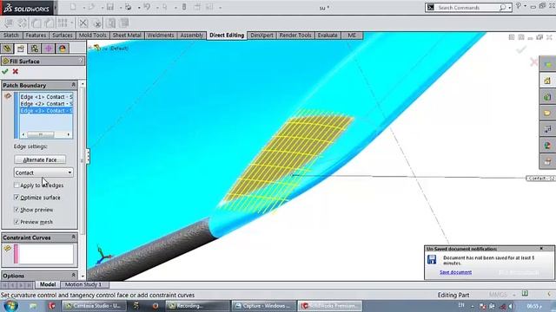Image resolution: width=556 pixels, height=312 pixels.
Task: Open the top task pane green icon
Action: tap(547, 64)
